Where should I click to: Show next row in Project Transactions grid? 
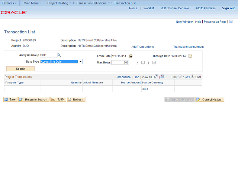click(193, 76)
